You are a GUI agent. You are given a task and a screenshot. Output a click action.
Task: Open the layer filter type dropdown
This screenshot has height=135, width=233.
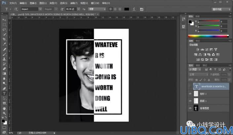coord(195,69)
